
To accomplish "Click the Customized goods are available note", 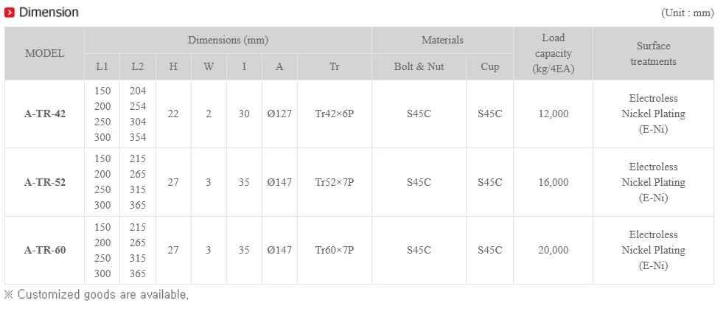I will 97,294.
